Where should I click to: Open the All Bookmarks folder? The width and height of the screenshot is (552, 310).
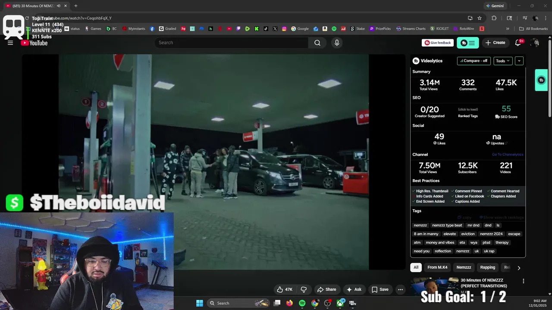pos(533,29)
